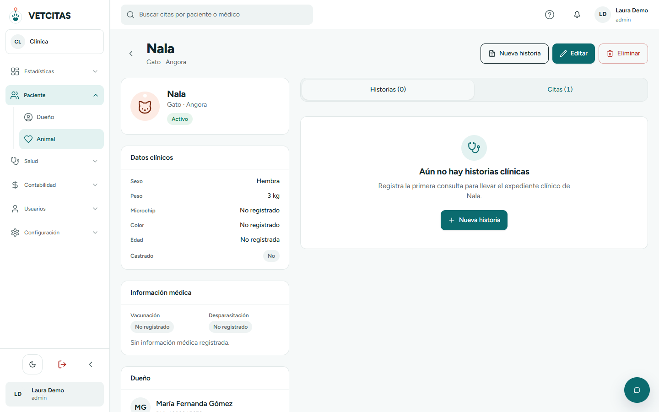Click the CL clinic badge

pyautogui.click(x=18, y=42)
